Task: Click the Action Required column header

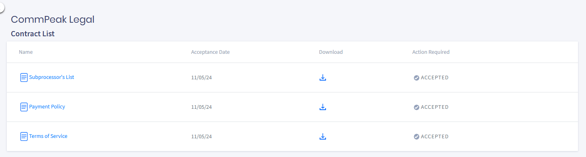Action: 431,52
